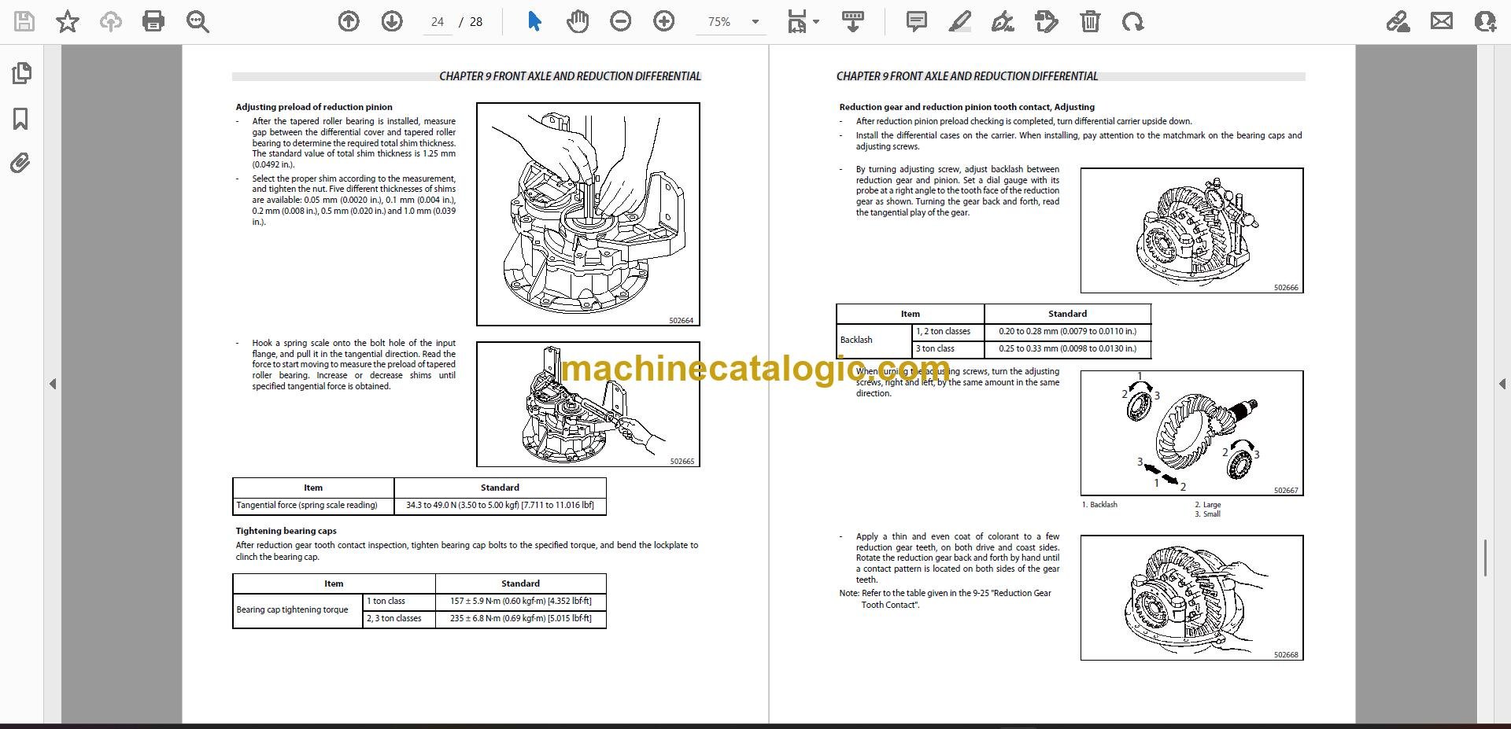
Task: Click the '3 ton class' backlash cell
Action: click(948, 349)
